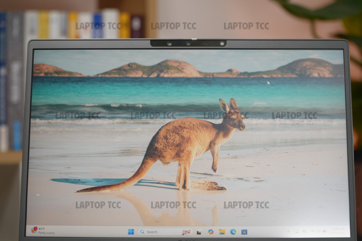Open File Explorer from the taskbar
362x241 pixels.
[x=222, y=232]
